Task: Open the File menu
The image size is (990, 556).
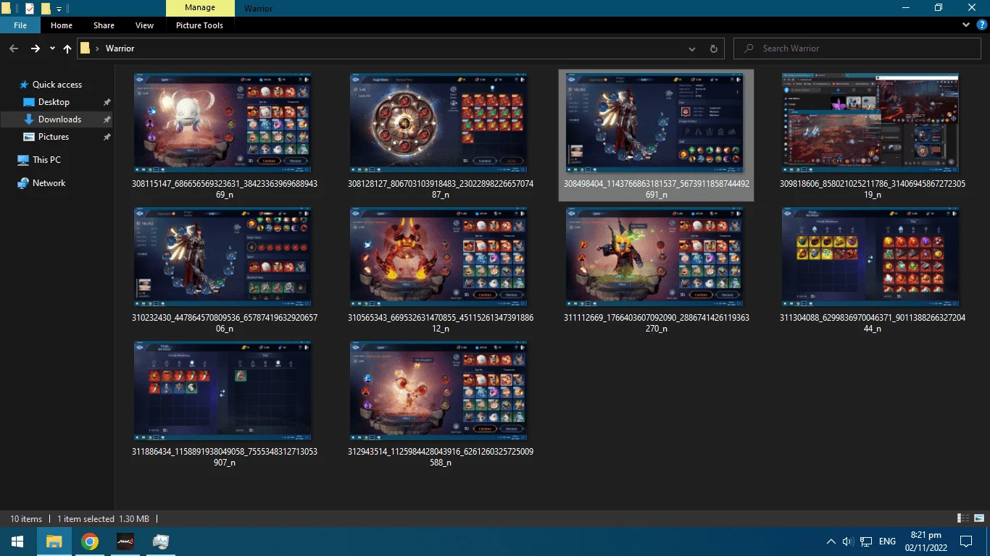Action: (20, 25)
